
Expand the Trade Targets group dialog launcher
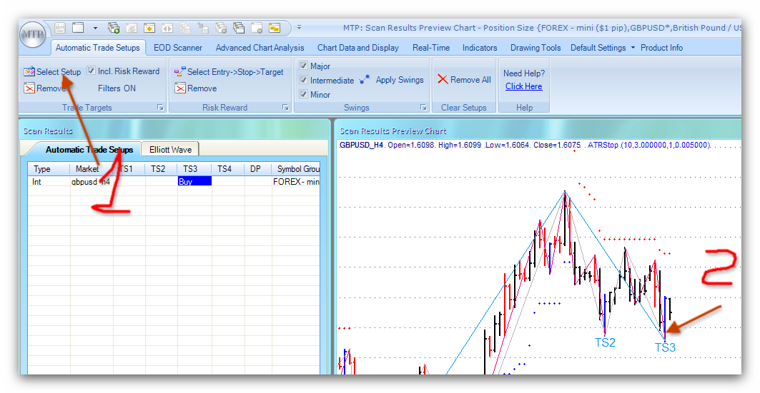(160, 108)
